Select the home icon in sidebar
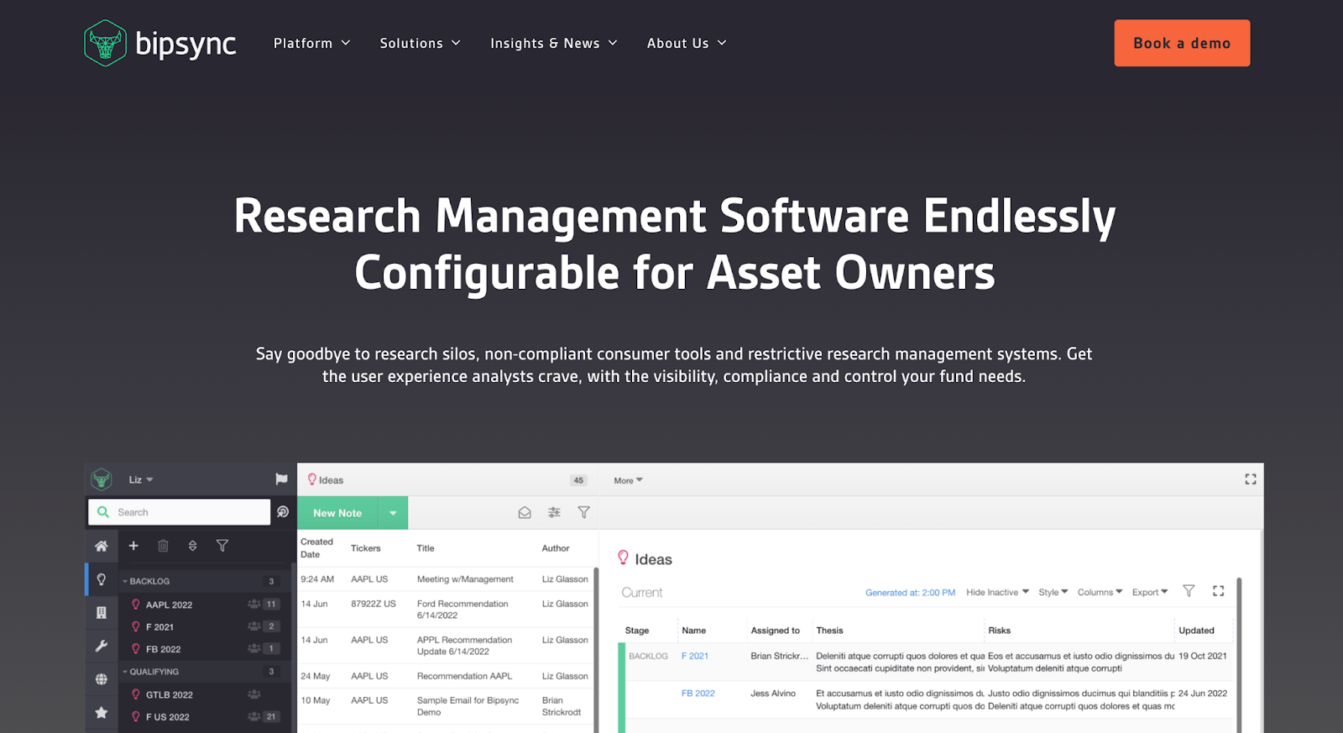The image size is (1343, 733). point(102,546)
